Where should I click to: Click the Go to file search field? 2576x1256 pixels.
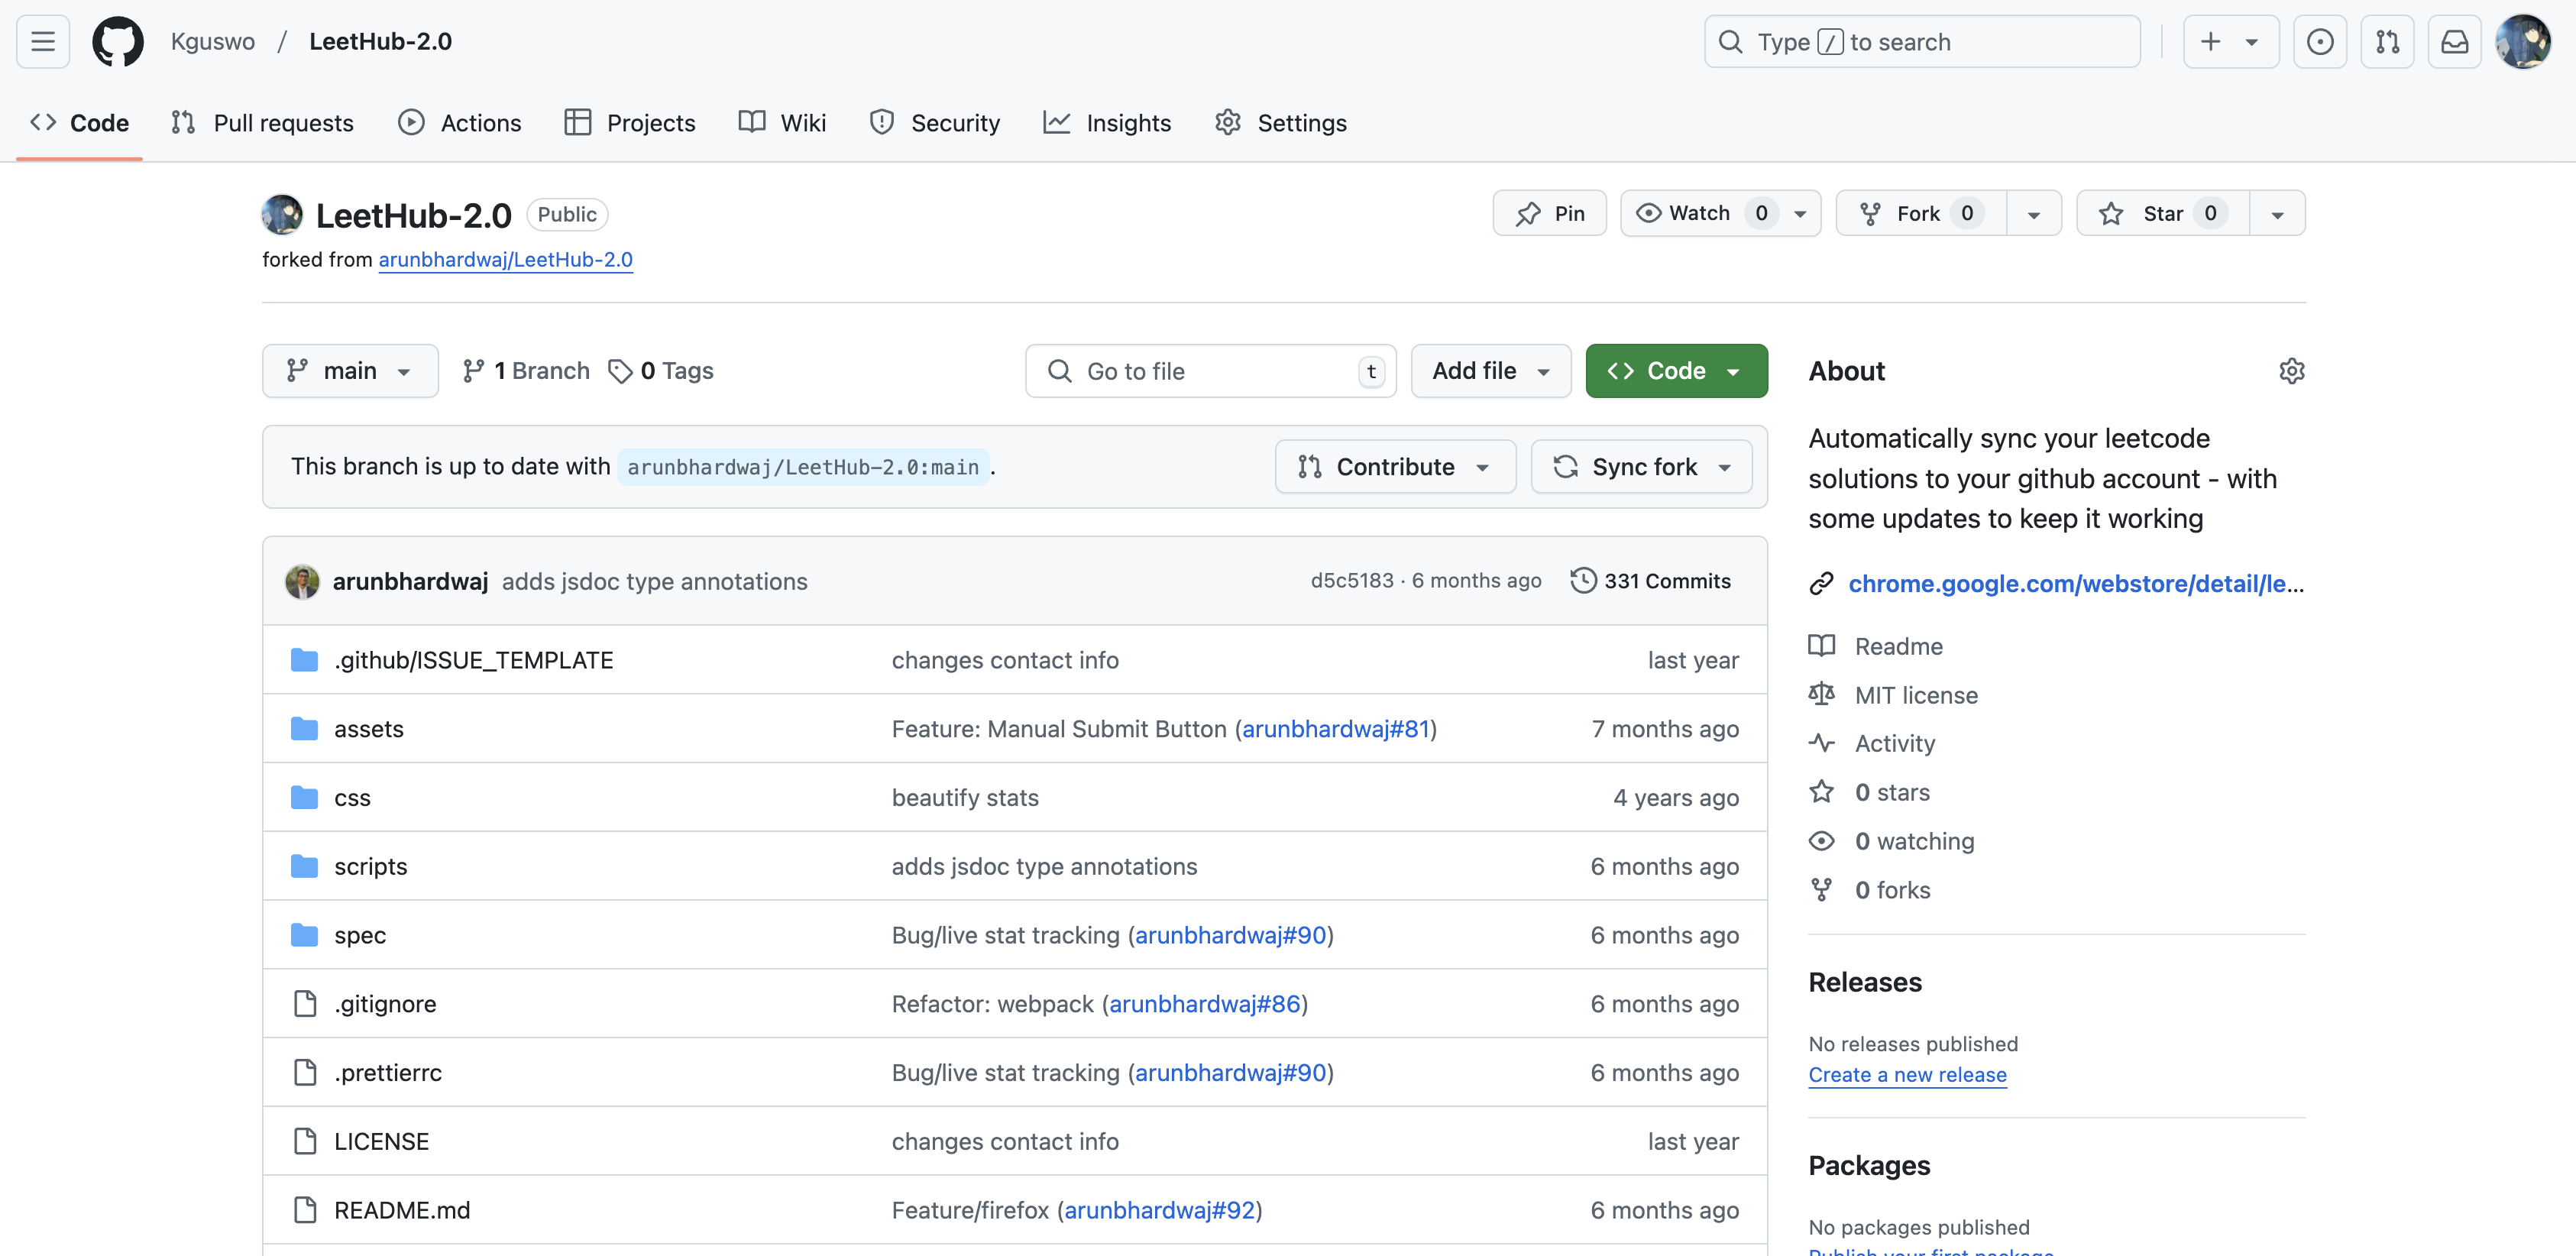pos(1210,371)
